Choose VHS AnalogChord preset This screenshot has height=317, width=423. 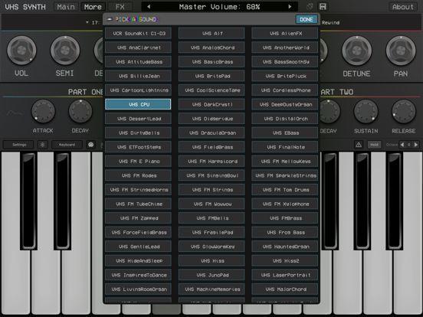click(211, 47)
